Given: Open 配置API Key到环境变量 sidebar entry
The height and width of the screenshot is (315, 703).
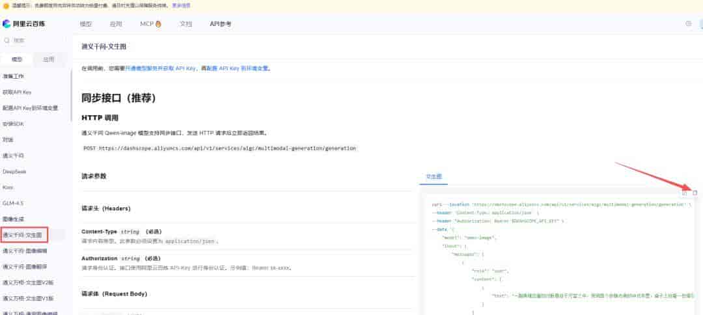Looking at the screenshot, I should 31,108.
